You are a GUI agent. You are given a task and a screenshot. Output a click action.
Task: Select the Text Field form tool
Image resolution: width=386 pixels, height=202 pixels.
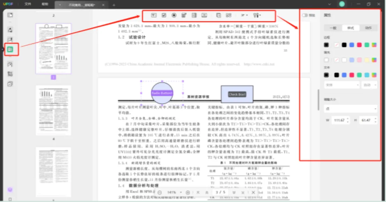[x=154, y=15]
